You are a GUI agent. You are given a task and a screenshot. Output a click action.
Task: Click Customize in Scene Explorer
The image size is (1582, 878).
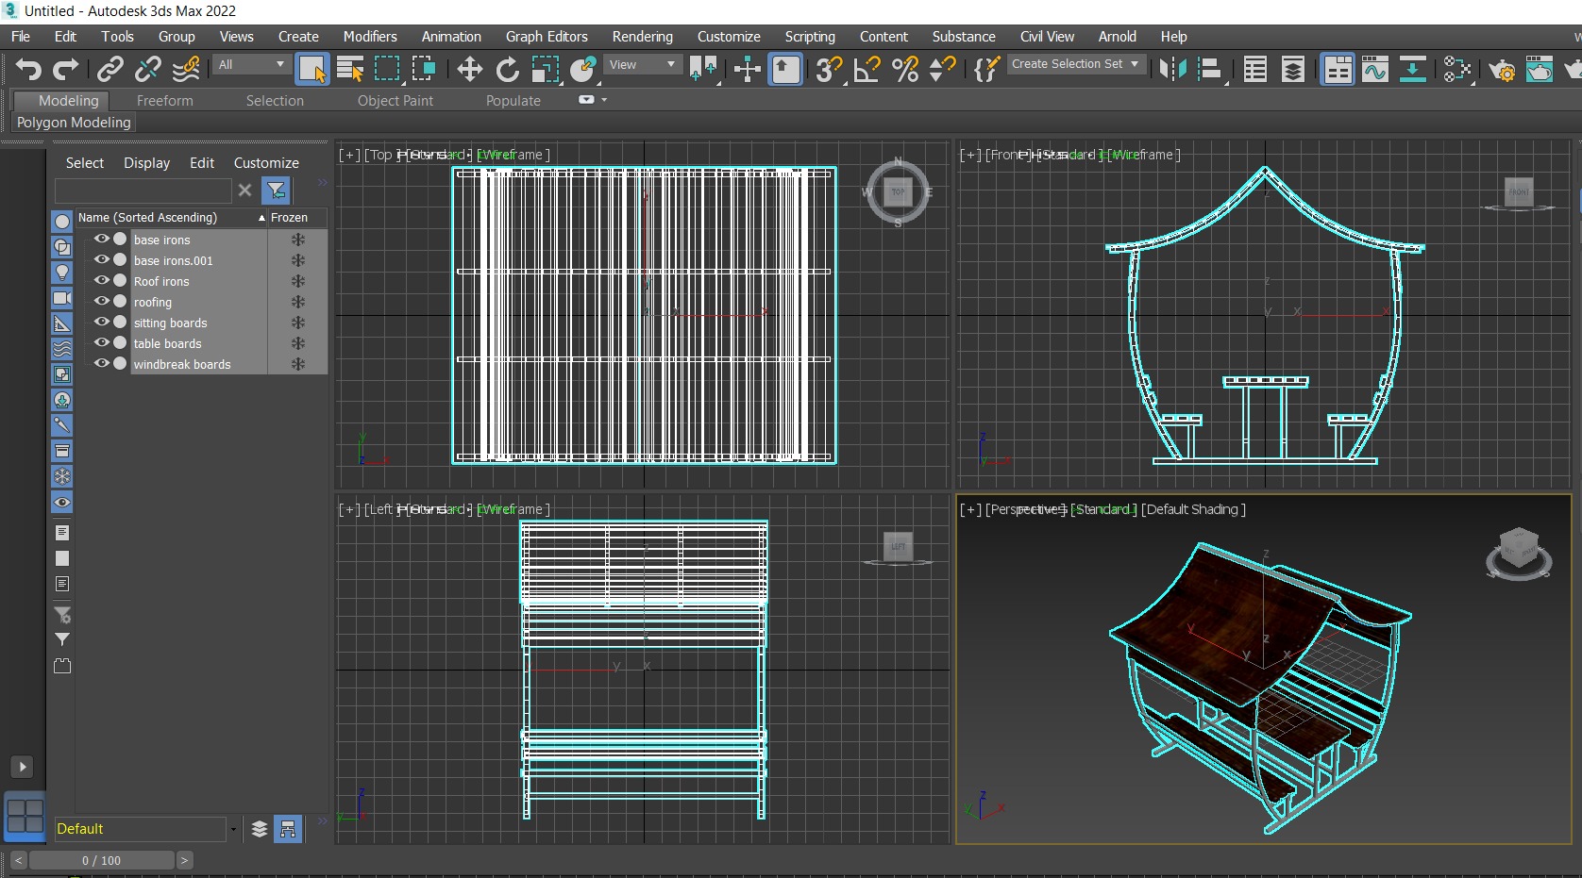(266, 163)
